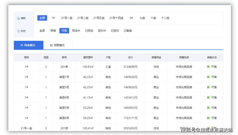Click the building icon beside 楼栋 label
This screenshot has height=135, width=238.
(x=18, y=18)
